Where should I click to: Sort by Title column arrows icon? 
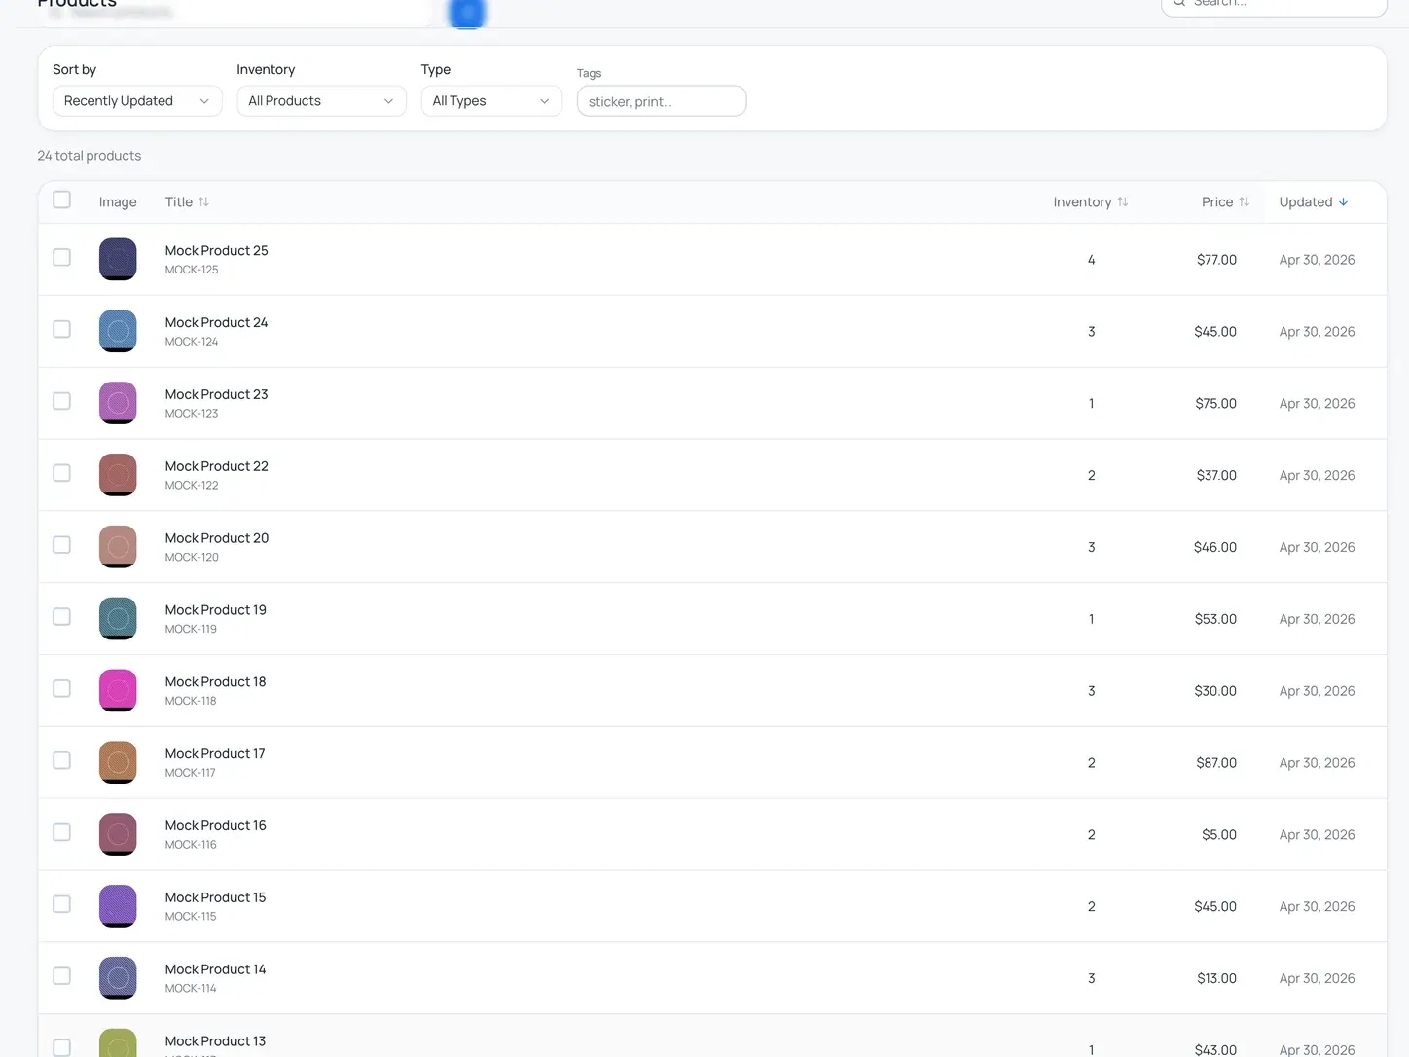point(203,202)
